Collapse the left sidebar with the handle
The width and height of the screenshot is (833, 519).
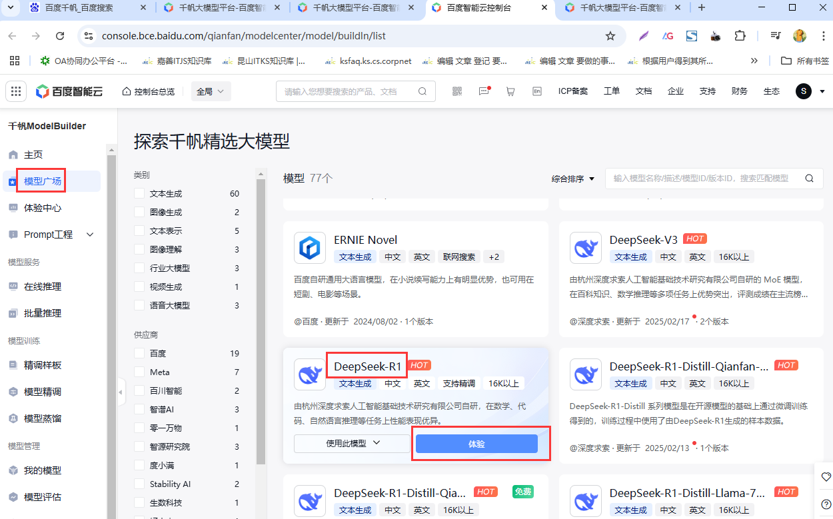121,392
